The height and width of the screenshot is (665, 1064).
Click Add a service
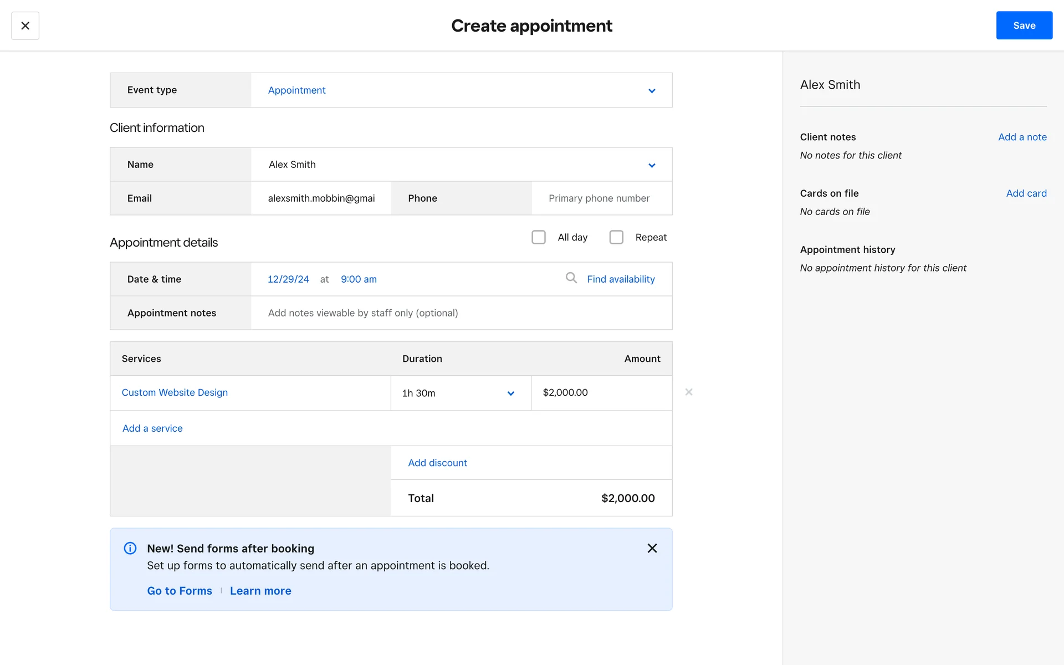[x=152, y=428]
